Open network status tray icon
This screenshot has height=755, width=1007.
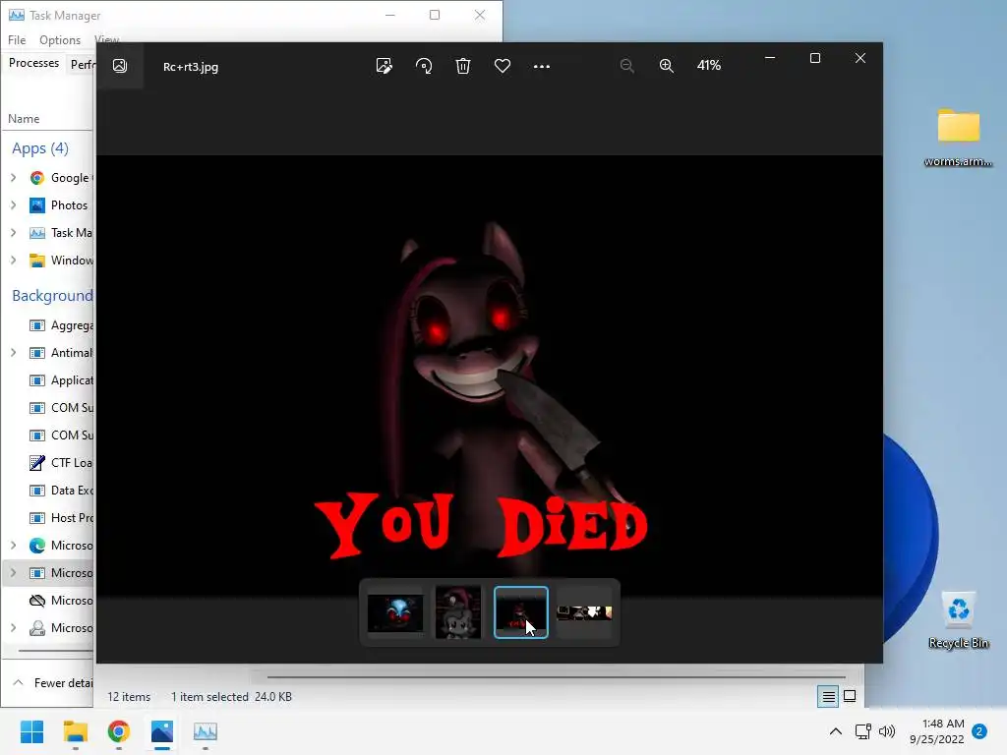tap(863, 731)
